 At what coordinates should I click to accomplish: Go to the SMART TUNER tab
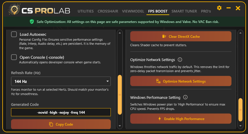(184, 11)
